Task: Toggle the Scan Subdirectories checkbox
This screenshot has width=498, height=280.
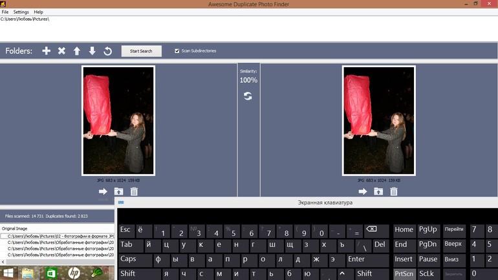Action: (177, 50)
